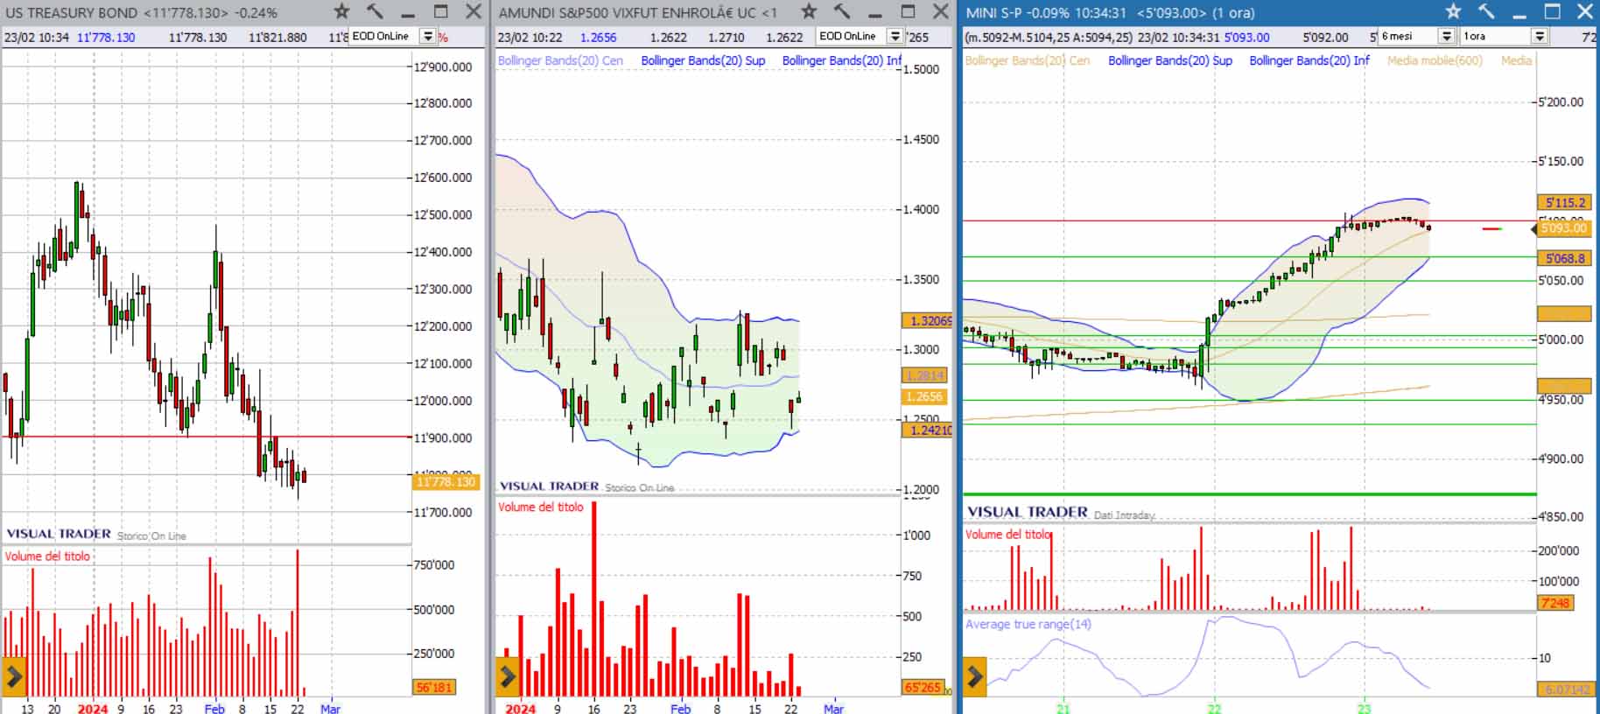Click the 5'093.00 current price tag
Viewport: 1600px width, 714px height.
[x=1564, y=227]
